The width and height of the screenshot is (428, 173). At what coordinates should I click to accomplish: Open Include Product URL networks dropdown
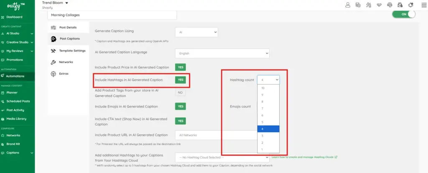[x=216, y=135]
